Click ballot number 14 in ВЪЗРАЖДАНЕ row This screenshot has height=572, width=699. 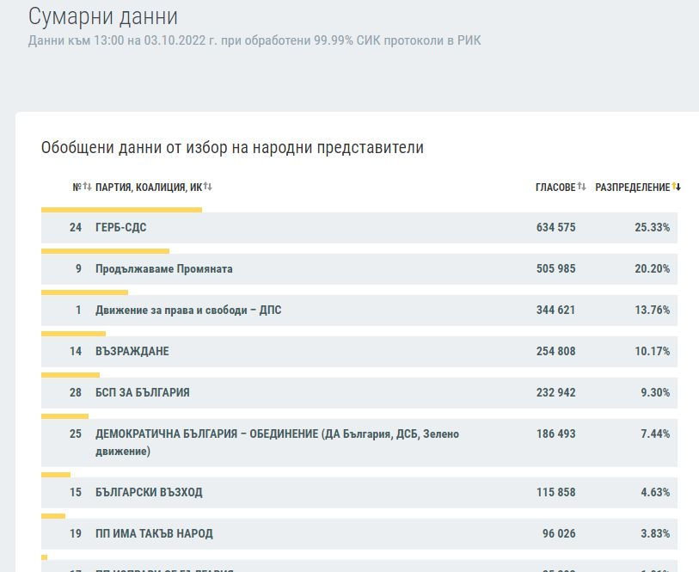point(76,351)
